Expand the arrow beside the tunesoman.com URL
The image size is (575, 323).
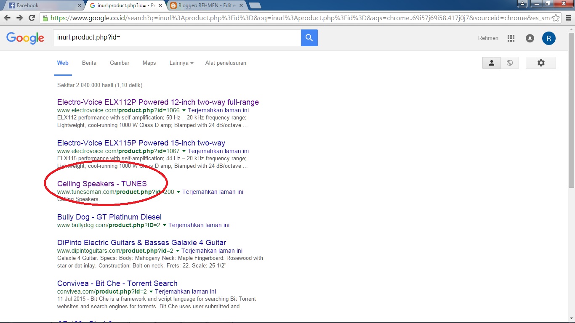pyautogui.click(x=178, y=192)
